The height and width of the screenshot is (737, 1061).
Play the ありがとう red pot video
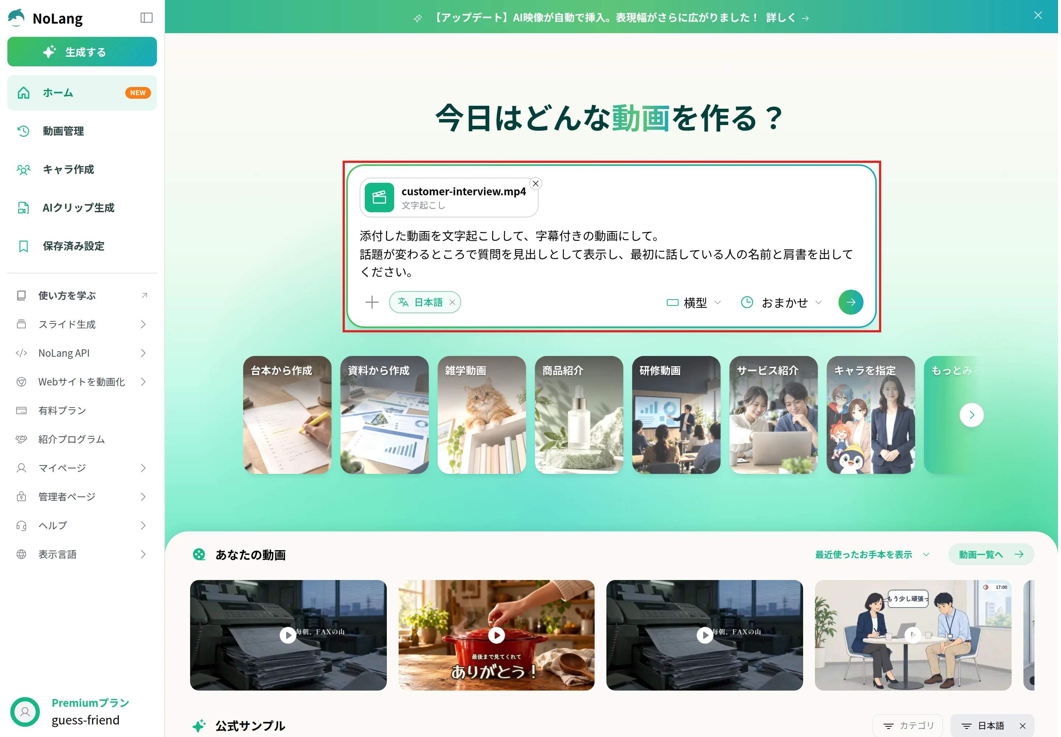496,635
